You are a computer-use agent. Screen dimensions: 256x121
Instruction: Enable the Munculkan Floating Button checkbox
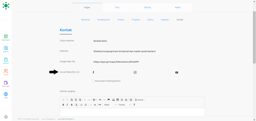tap(93, 81)
